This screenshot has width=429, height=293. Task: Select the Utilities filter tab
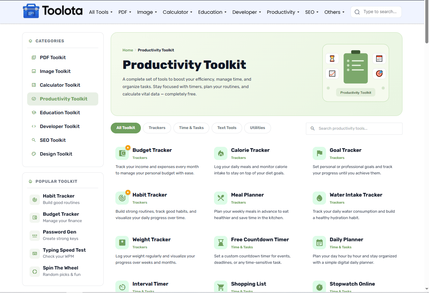(x=258, y=128)
